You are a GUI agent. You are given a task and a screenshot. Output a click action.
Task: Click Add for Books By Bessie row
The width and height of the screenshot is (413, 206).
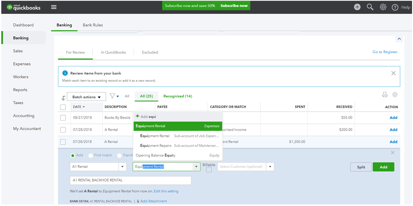pos(393,118)
